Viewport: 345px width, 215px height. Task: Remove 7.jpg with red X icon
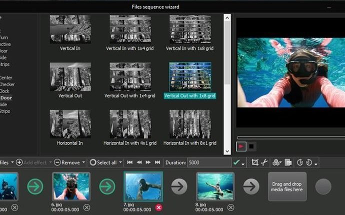(159, 207)
